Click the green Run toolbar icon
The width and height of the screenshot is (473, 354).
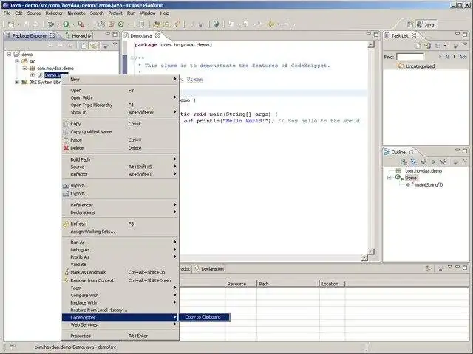click(66, 24)
